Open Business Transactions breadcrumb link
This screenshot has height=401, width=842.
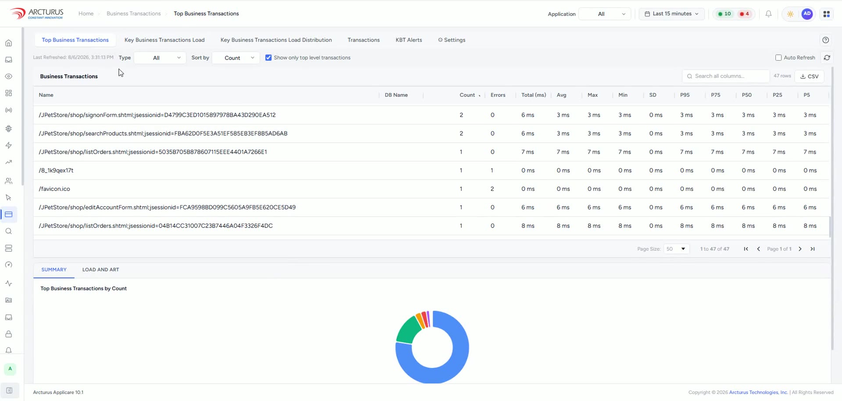tap(133, 14)
